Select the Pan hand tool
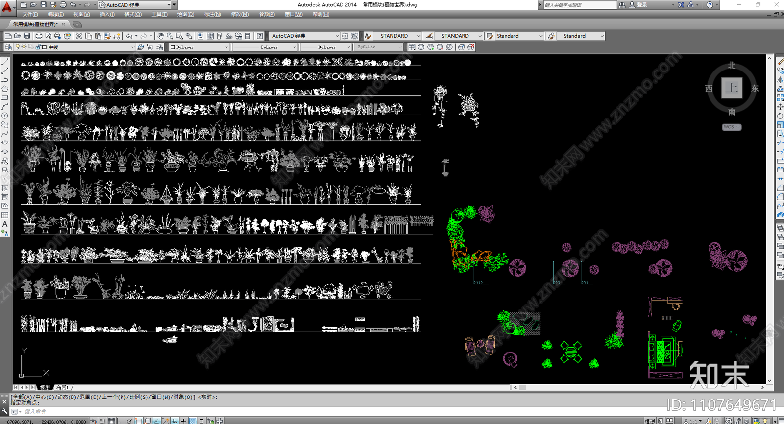This screenshot has width=784, height=424. pyautogui.click(x=161, y=36)
